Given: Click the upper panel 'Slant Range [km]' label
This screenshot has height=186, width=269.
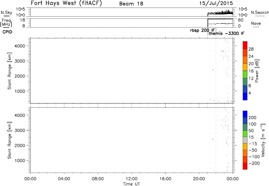Looking at the screenshot, I should click(x=9, y=71).
